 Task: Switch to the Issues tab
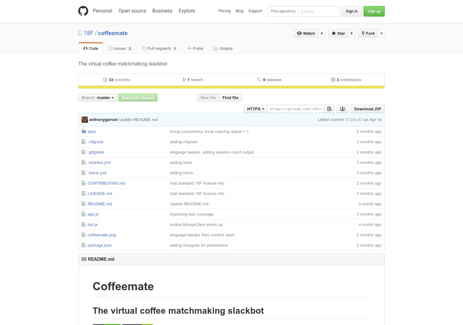pos(120,48)
